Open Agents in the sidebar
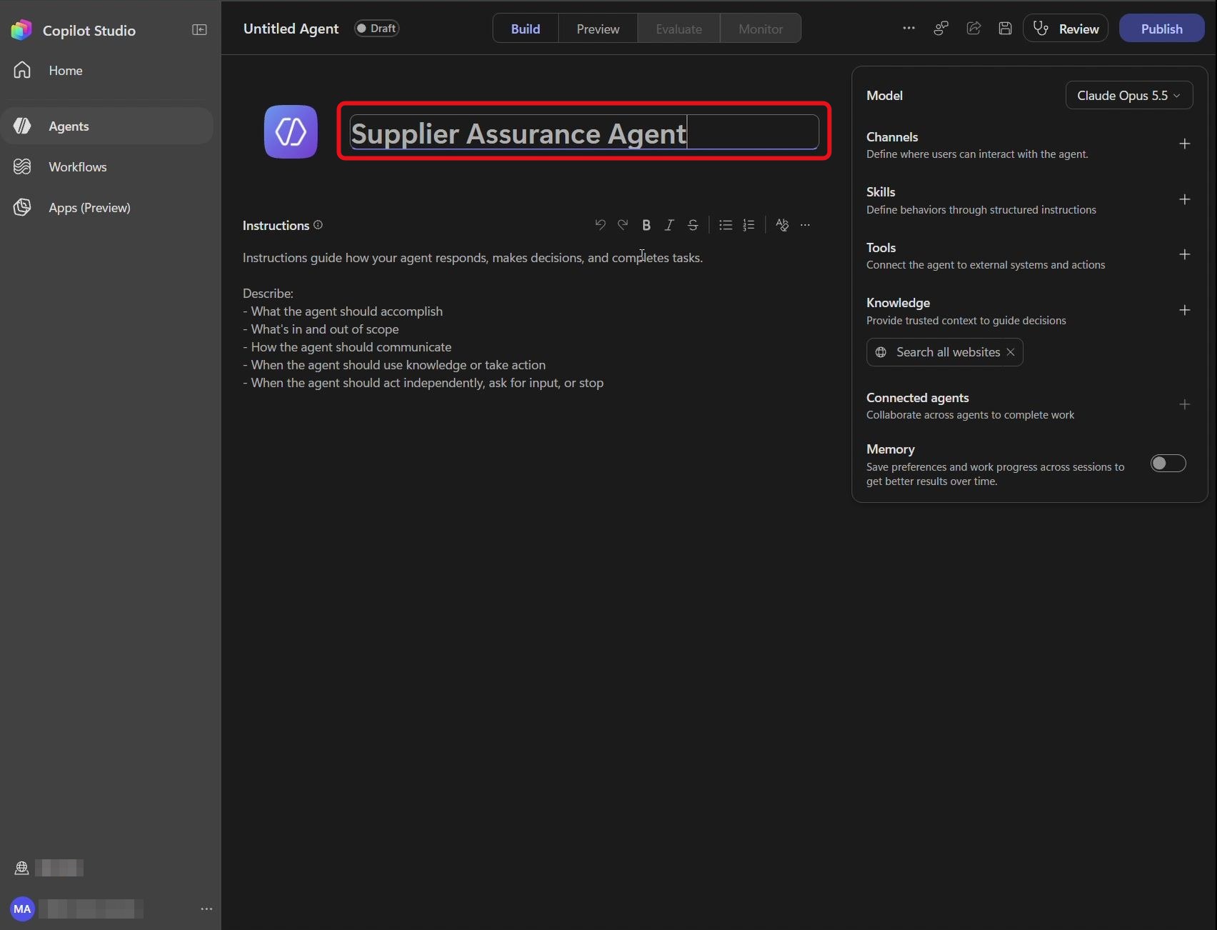 107,126
